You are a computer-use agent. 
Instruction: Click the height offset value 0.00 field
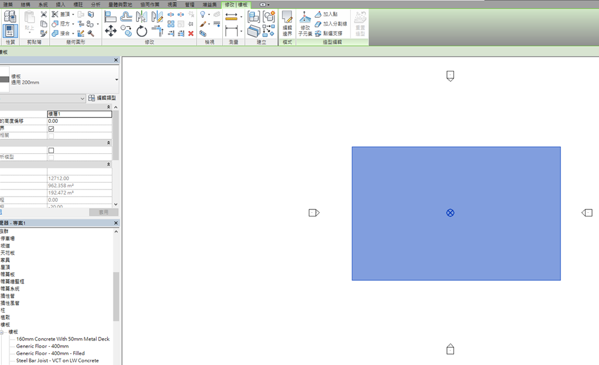(x=80, y=121)
